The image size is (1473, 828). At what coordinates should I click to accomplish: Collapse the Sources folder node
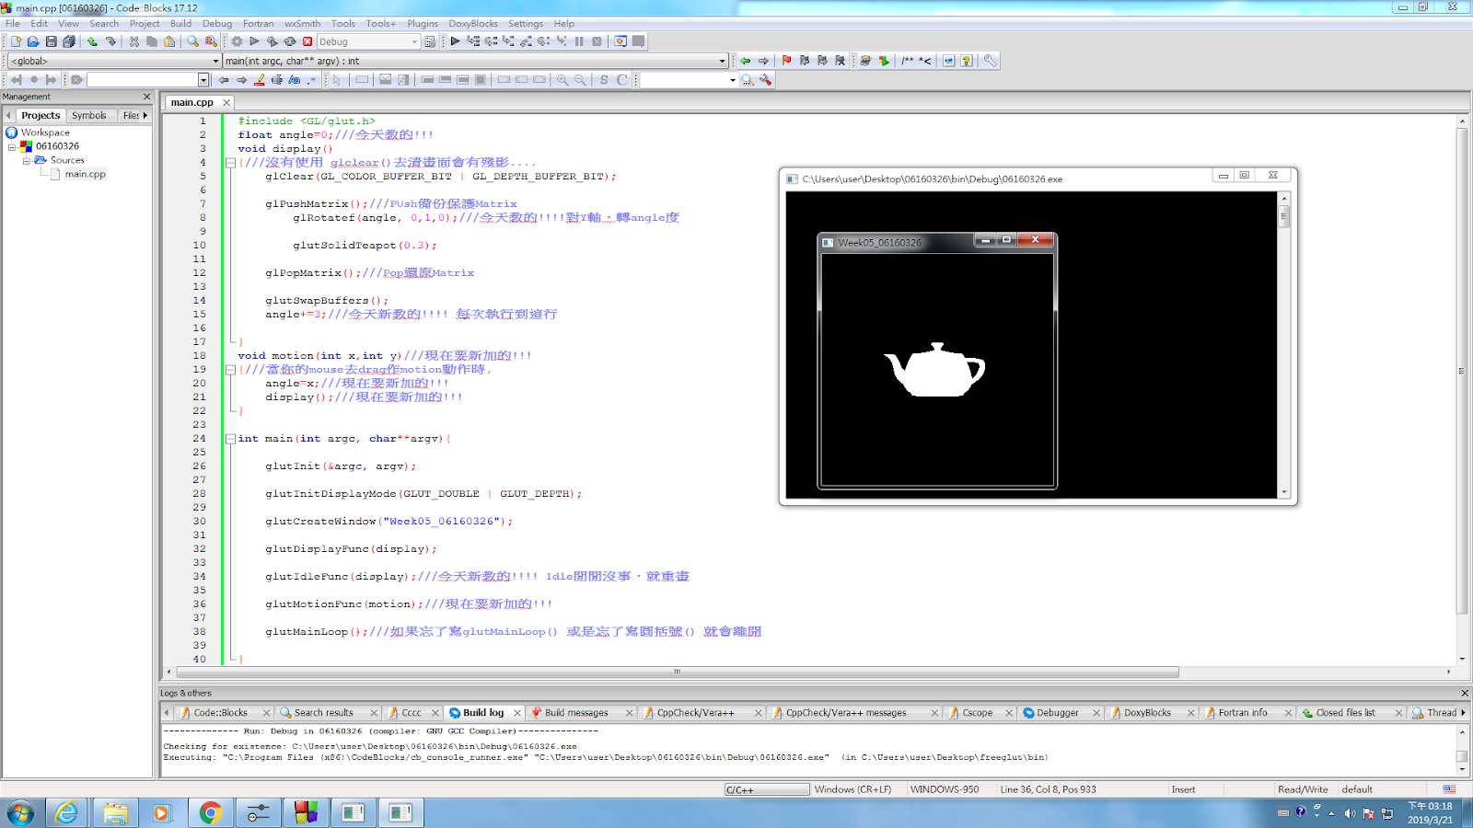pos(27,160)
